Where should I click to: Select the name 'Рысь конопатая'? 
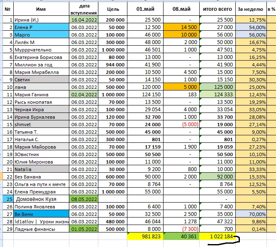(41, 102)
